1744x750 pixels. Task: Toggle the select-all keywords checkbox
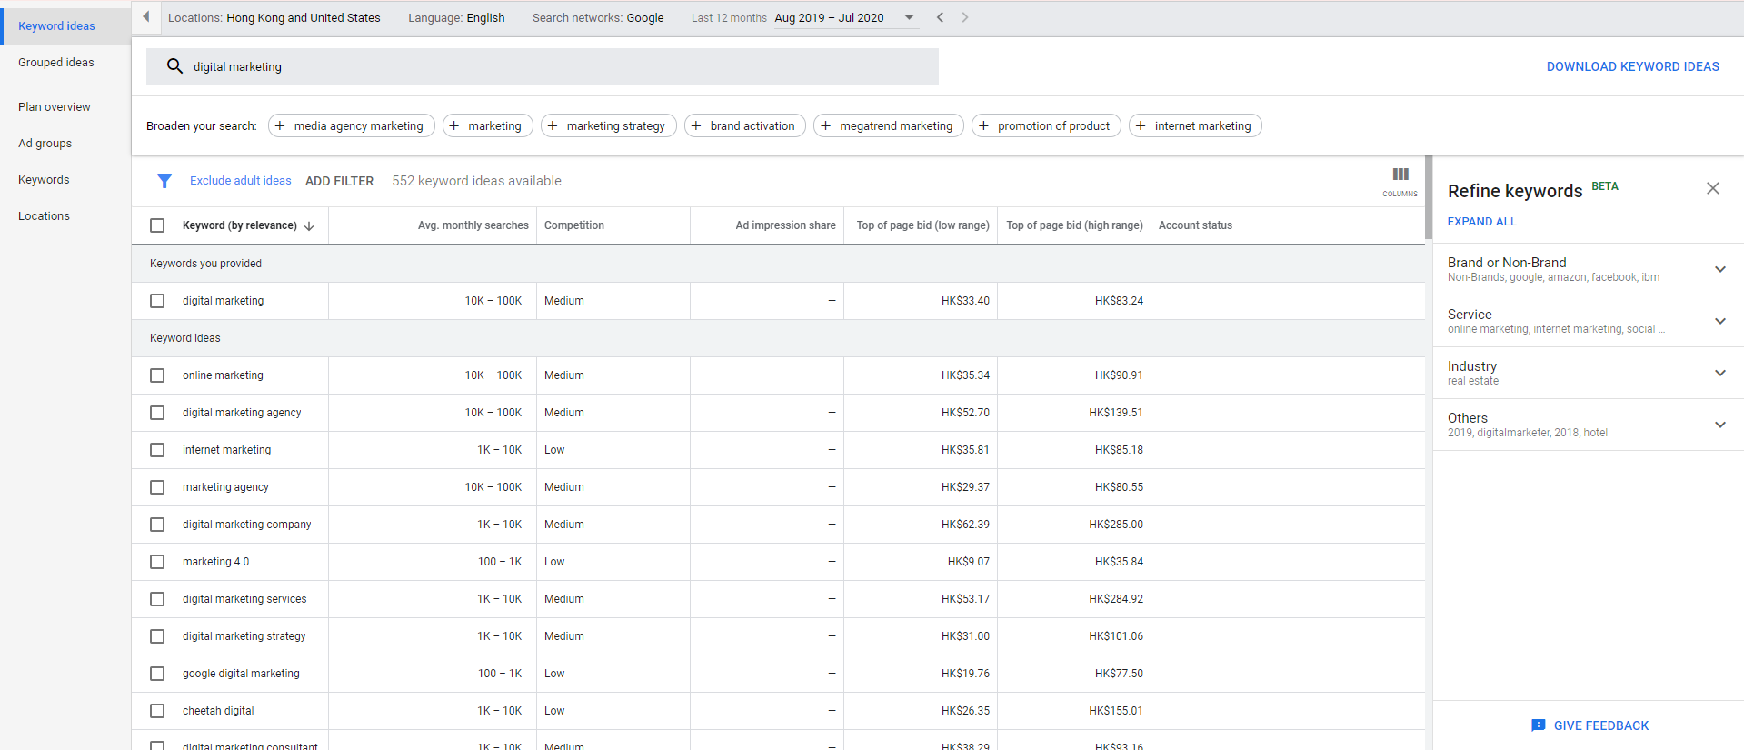click(157, 225)
